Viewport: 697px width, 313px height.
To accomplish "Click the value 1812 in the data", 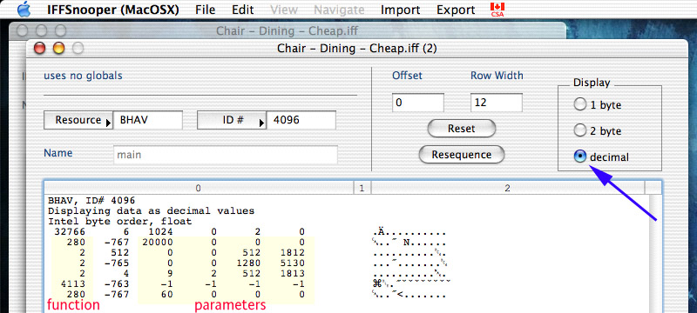I will coord(293,253).
